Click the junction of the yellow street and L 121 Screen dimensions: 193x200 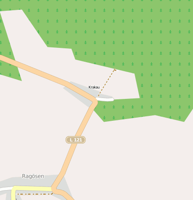tap(53, 188)
